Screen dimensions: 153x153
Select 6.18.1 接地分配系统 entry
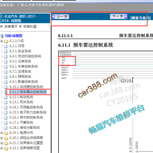(25, 128)
